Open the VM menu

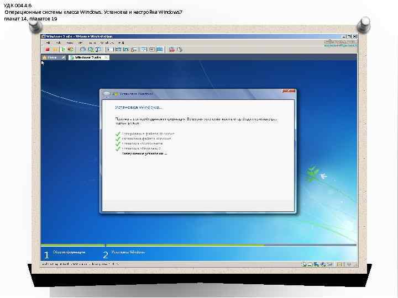[81, 42]
